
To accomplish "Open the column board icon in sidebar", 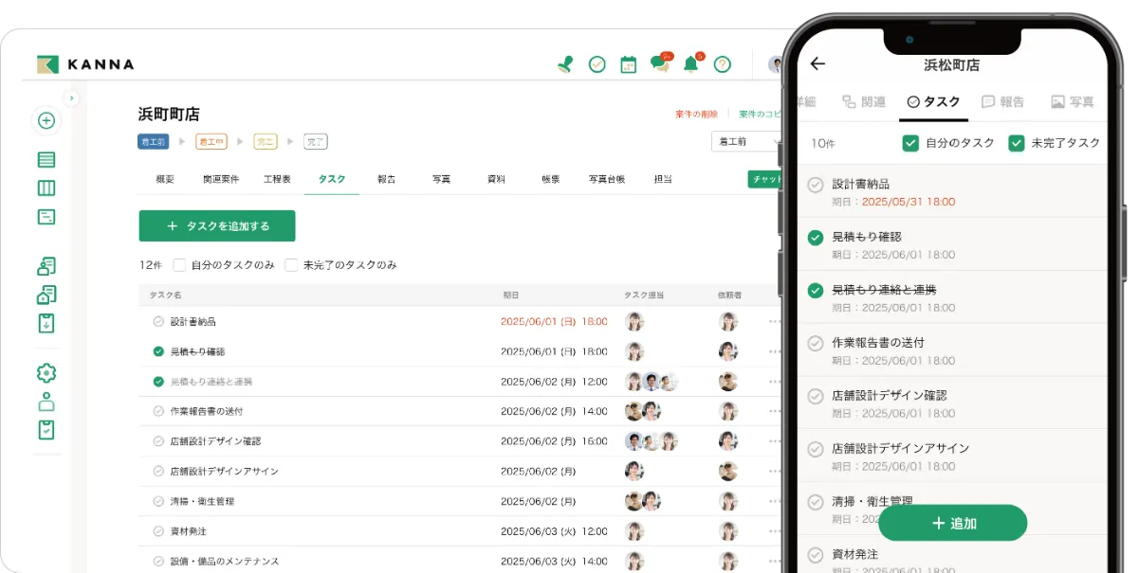I will click(46, 188).
